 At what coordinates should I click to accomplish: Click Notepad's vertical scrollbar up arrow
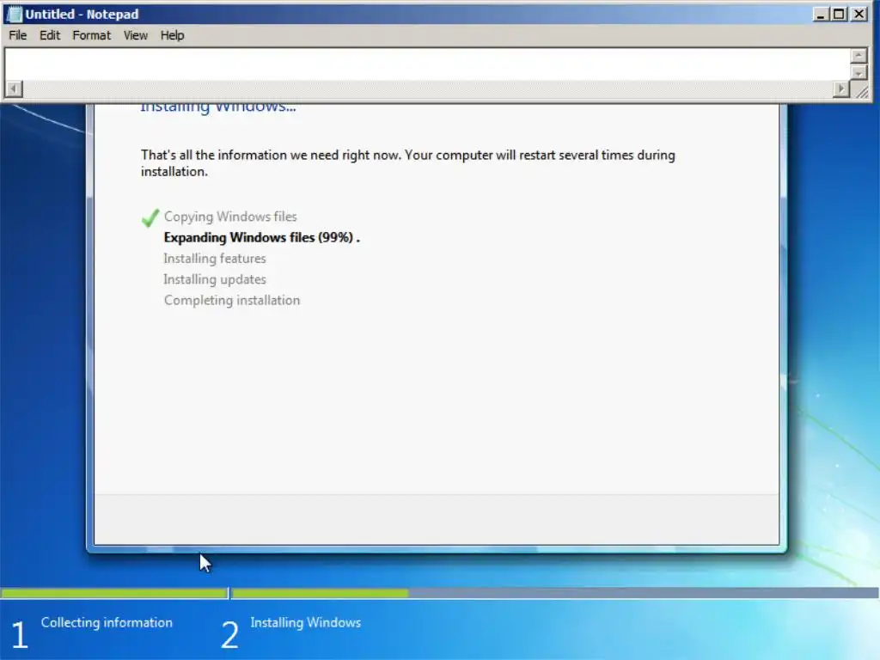859,55
